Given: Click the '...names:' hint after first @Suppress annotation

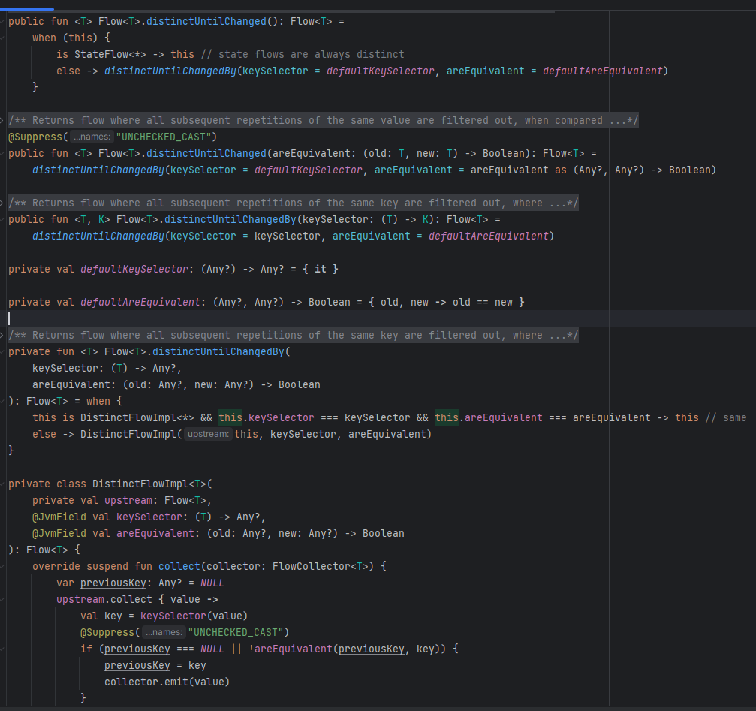Looking at the screenshot, I should click(x=92, y=137).
